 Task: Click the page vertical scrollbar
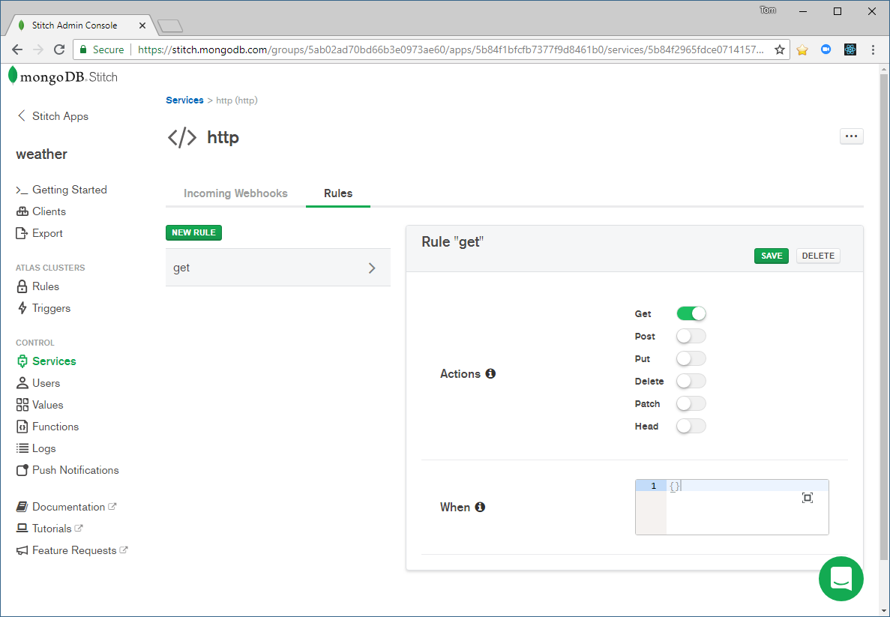coord(884,318)
